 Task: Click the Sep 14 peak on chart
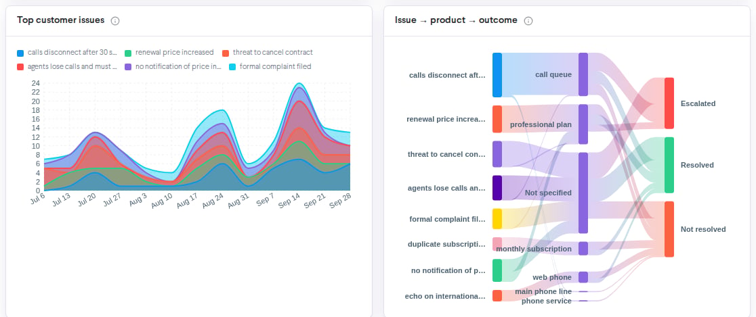[299, 84]
